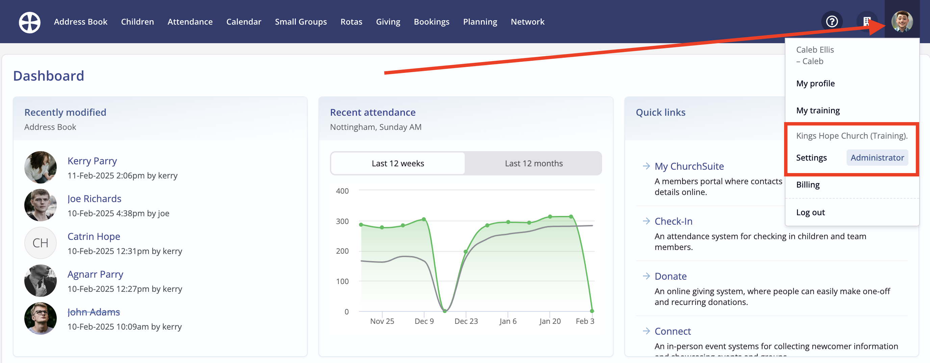Go to the Giving module
The image size is (930, 363).
[388, 22]
